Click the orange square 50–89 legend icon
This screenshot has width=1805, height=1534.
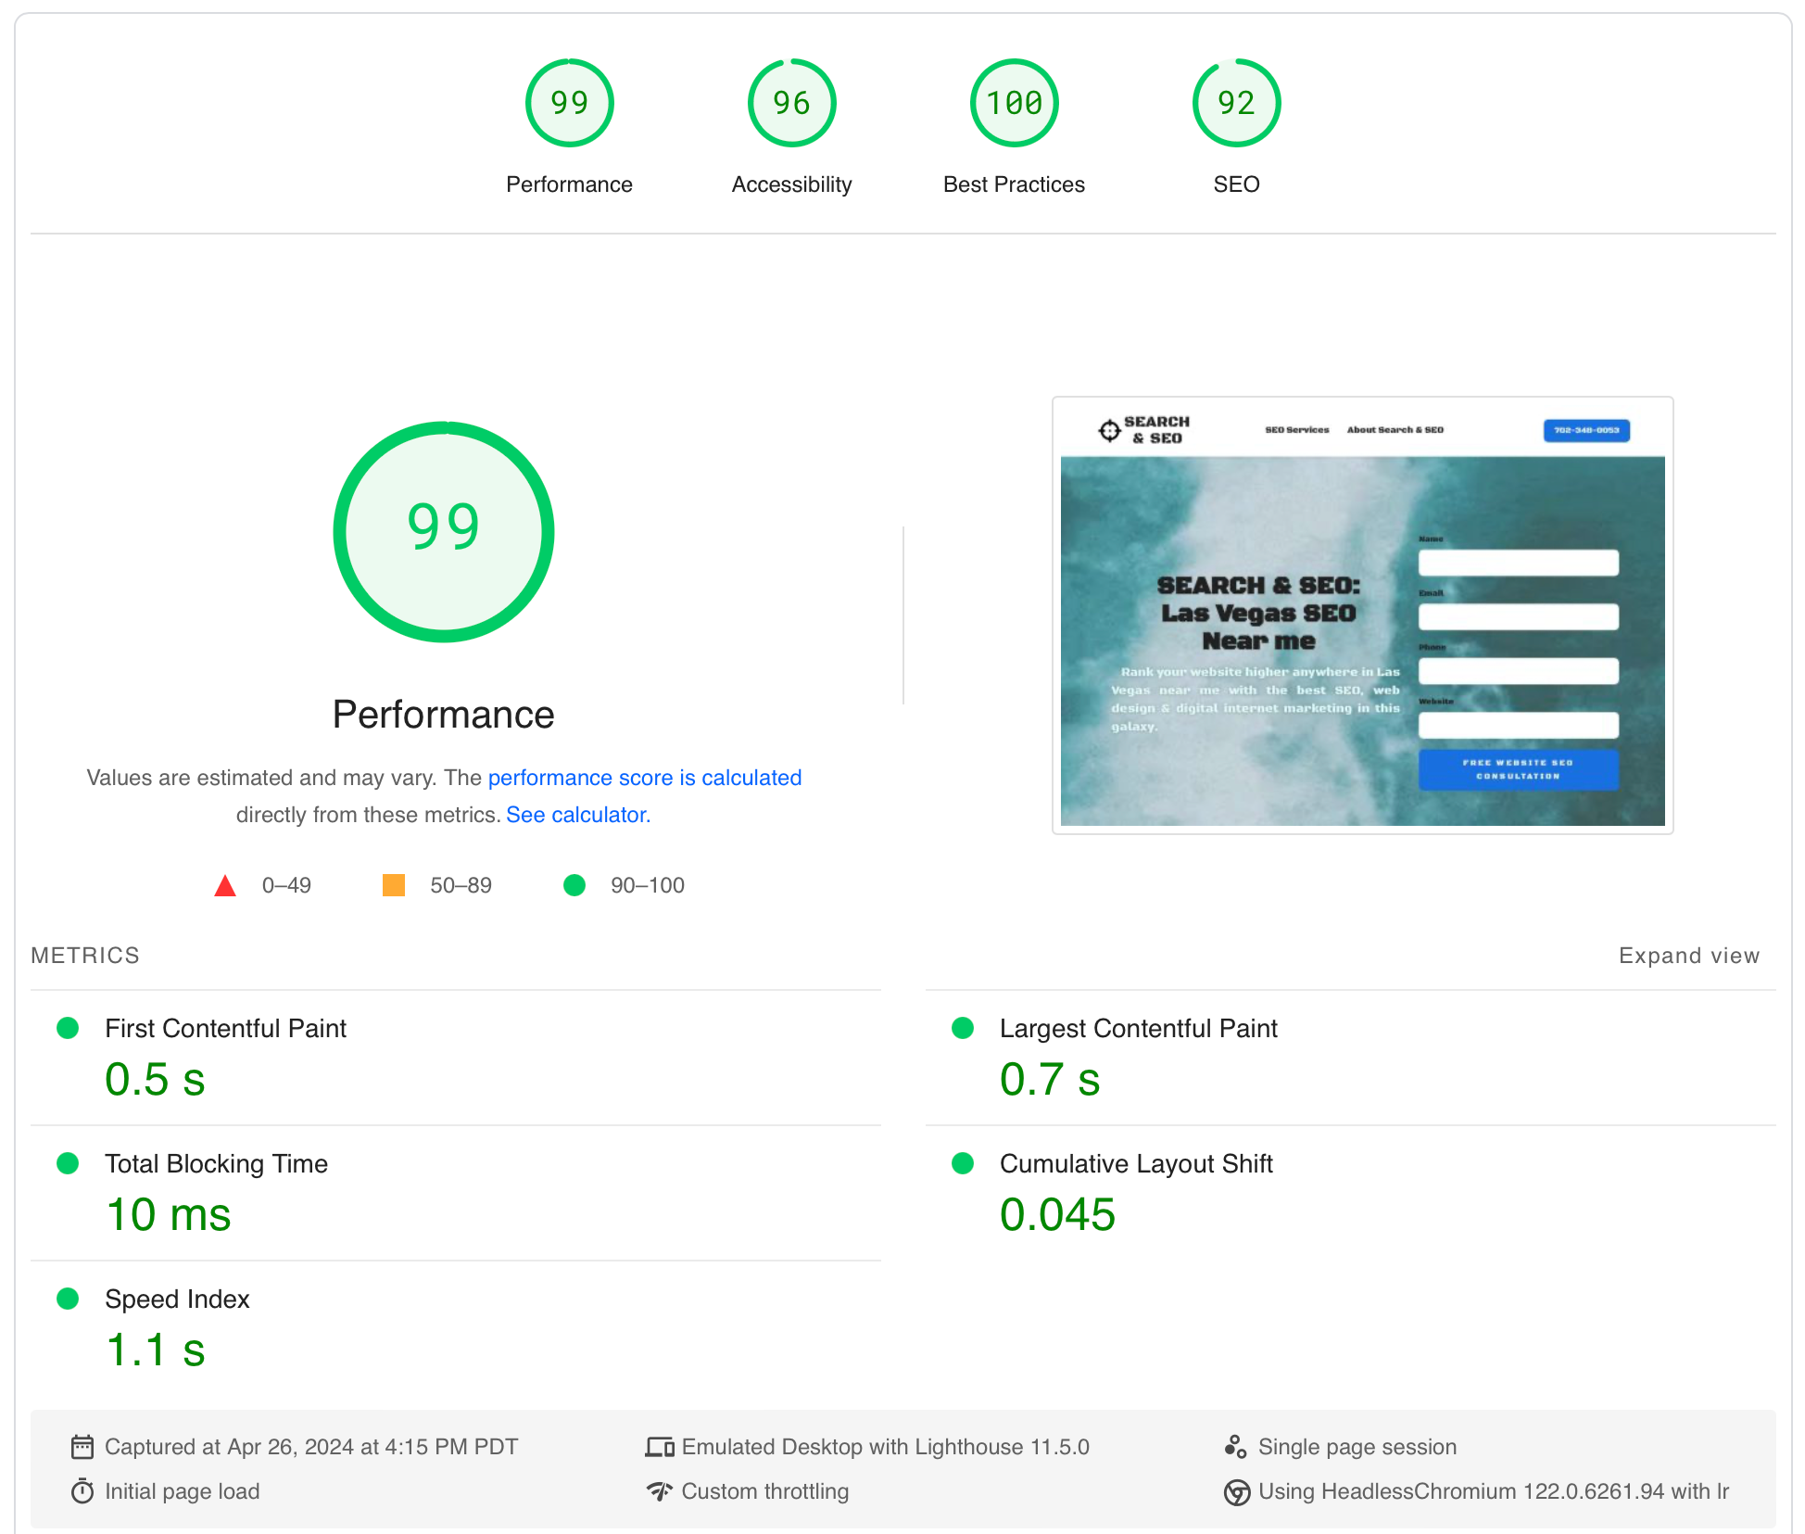(394, 885)
